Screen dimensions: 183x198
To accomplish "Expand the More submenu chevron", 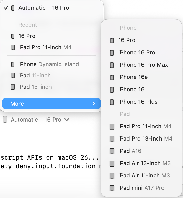I will pos(94,104).
